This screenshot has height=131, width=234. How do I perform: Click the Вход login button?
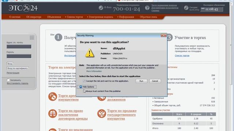10,64
